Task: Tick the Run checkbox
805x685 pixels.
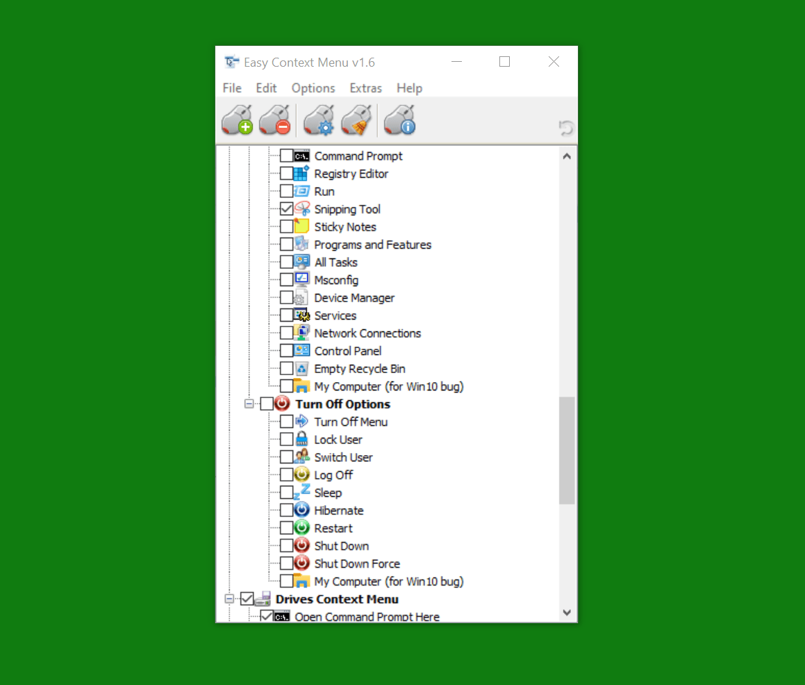Action: point(286,192)
